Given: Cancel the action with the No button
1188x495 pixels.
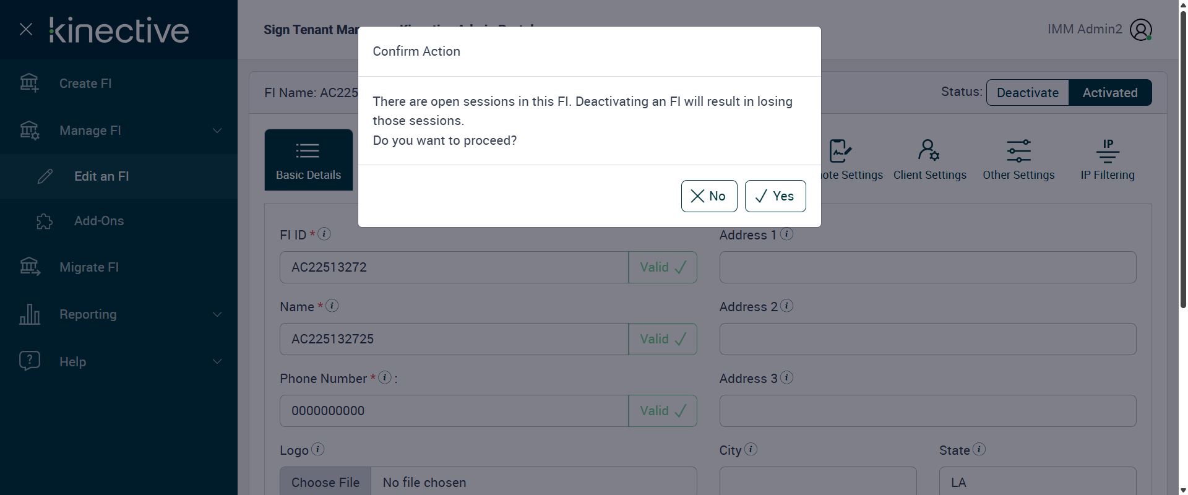Looking at the screenshot, I should pos(708,196).
